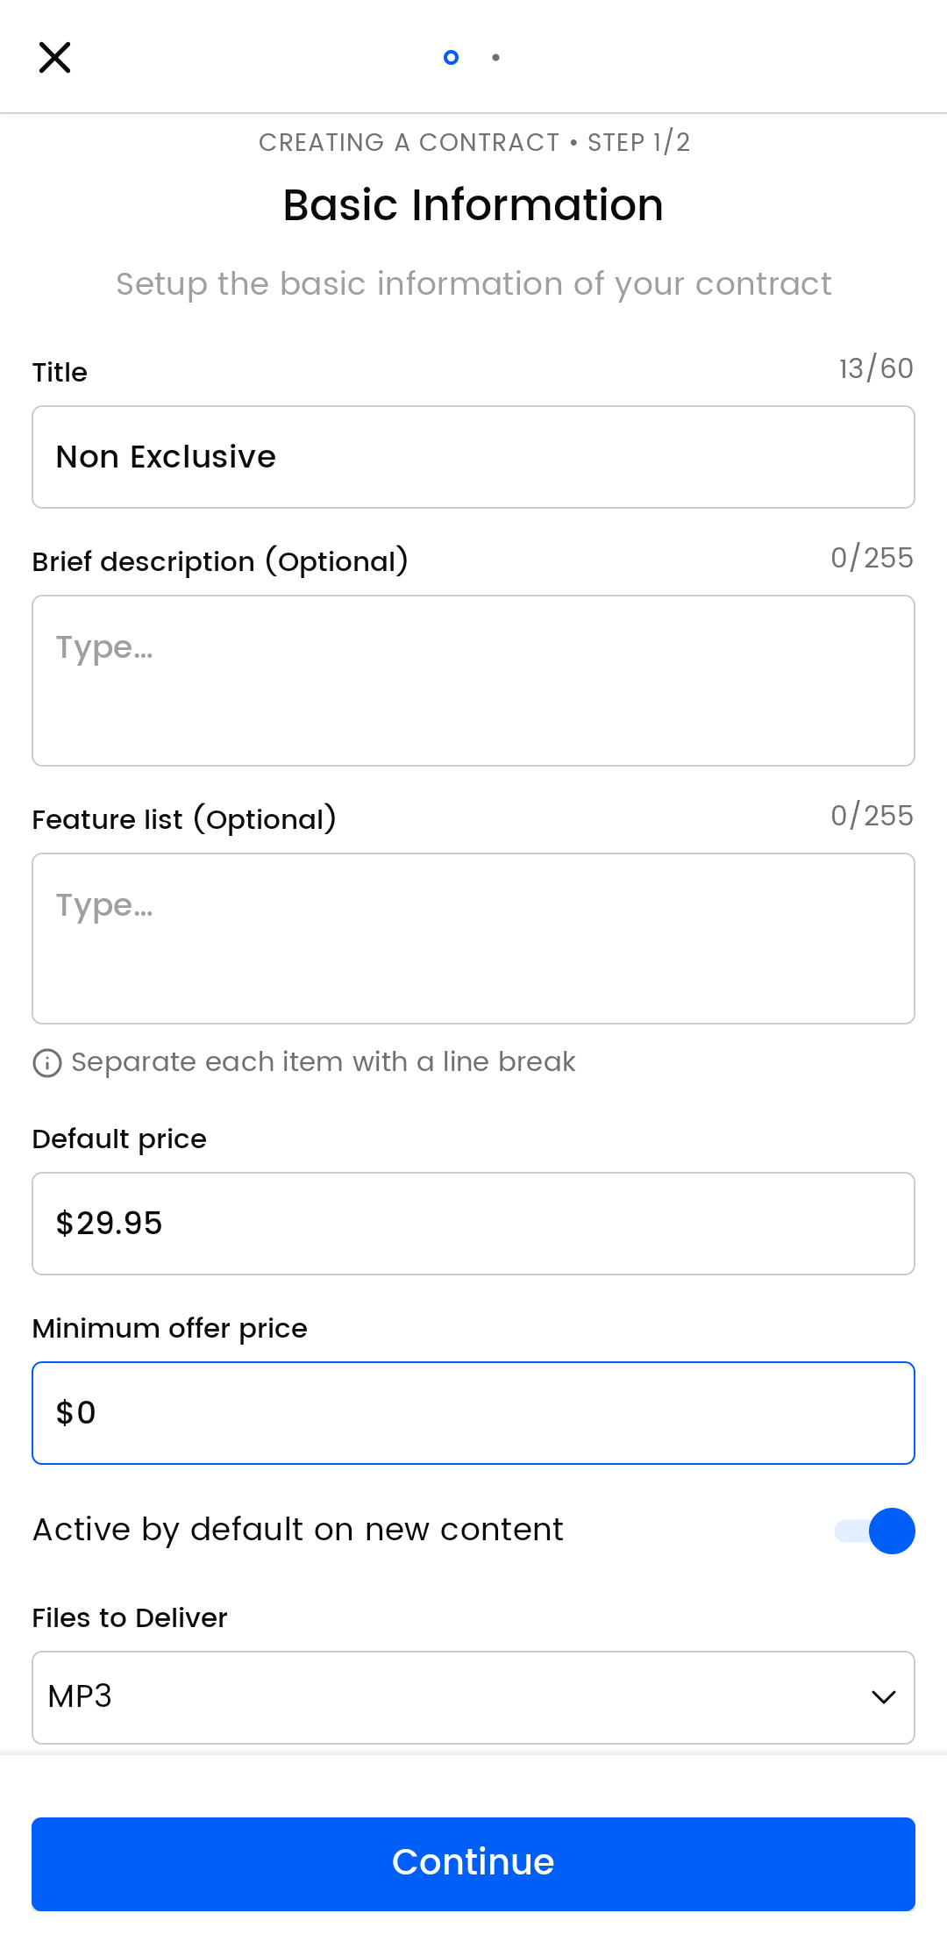The image size is (947, 1949).
Task: Click the Brief description 0/255 counter
Action: (872, 558)
